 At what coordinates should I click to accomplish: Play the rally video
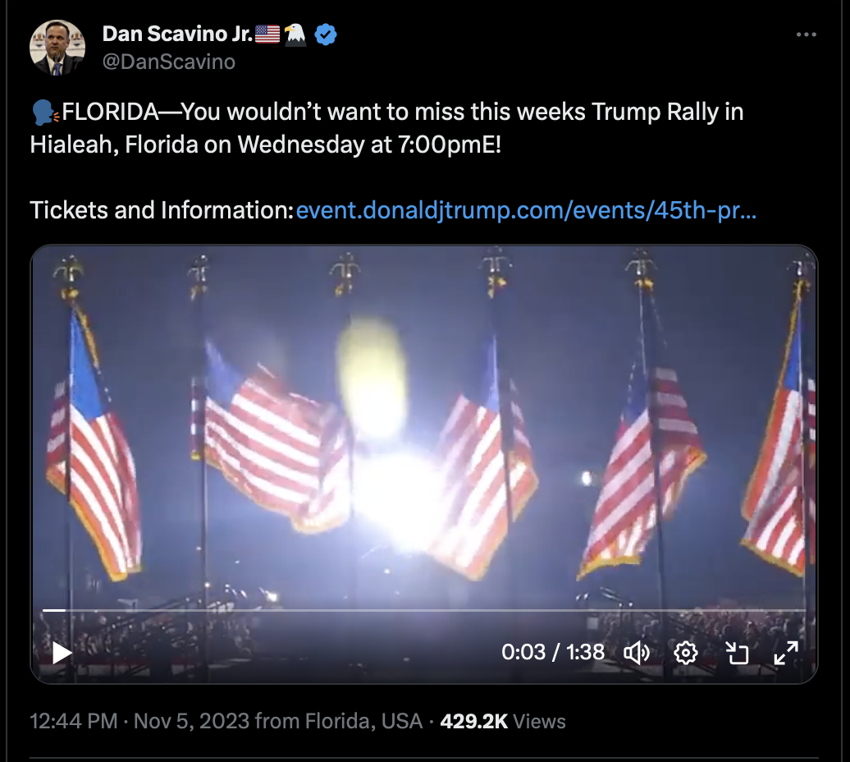(x=62, y=653)
